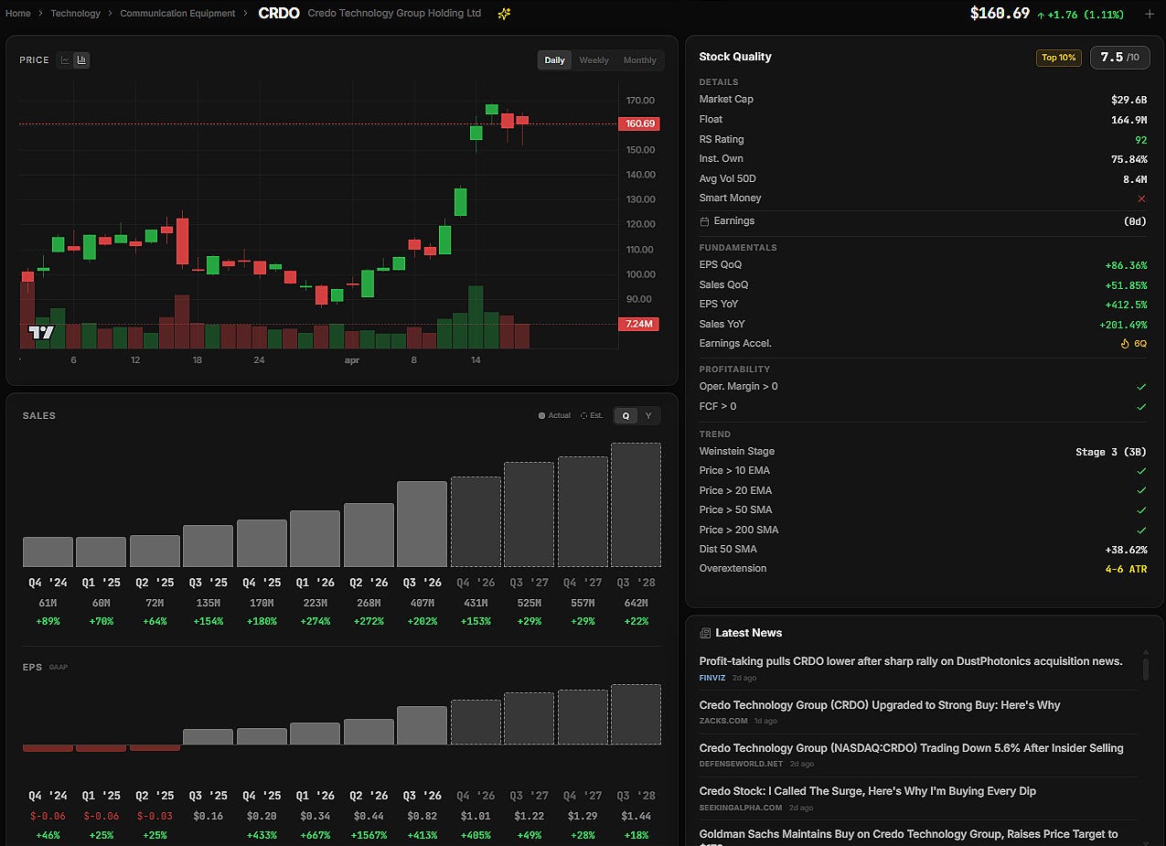Click the Q1 '26 sales figure 223M
The image size is (1166, 846).
(315, 603)
